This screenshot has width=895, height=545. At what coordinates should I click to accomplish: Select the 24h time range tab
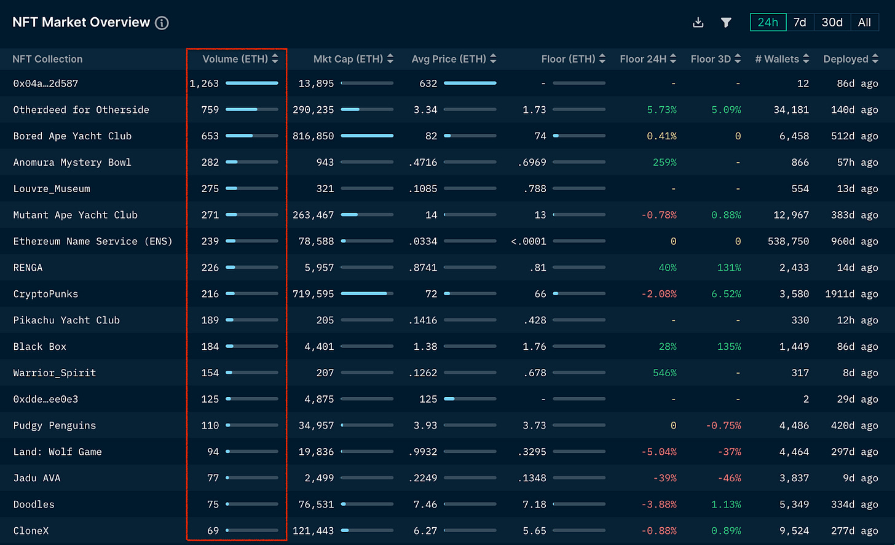point(768,23)
